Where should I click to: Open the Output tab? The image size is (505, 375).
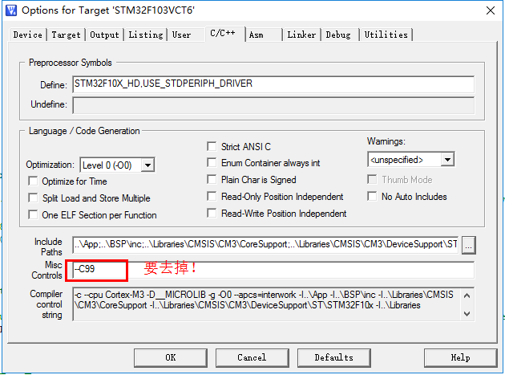click(x=104, y=35)
